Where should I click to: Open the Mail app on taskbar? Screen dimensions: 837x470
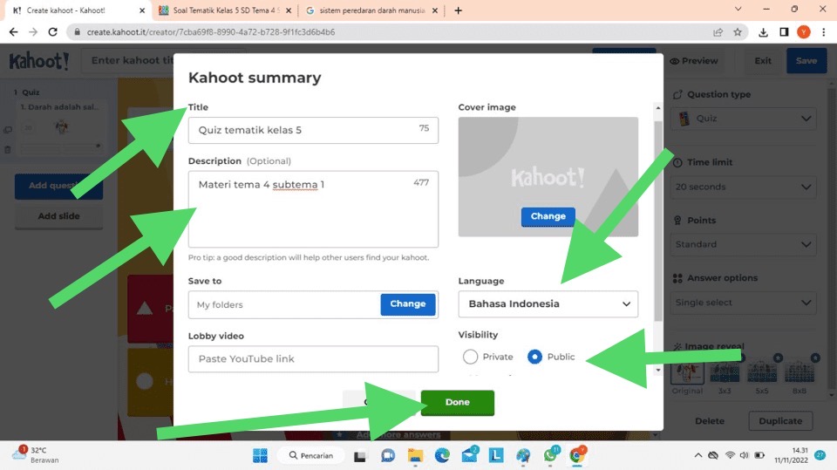(469, 455)
